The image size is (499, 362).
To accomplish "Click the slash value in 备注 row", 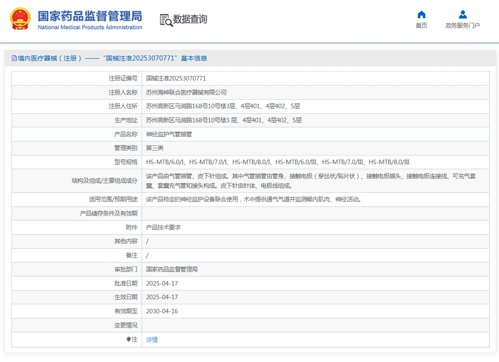I will (148, 256).
